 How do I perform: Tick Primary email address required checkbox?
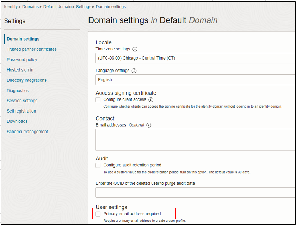(98, 214)
